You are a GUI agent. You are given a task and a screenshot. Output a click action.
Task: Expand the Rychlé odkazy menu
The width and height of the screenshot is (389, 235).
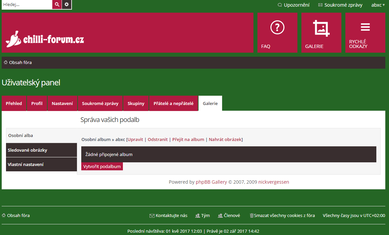[365, 33]
